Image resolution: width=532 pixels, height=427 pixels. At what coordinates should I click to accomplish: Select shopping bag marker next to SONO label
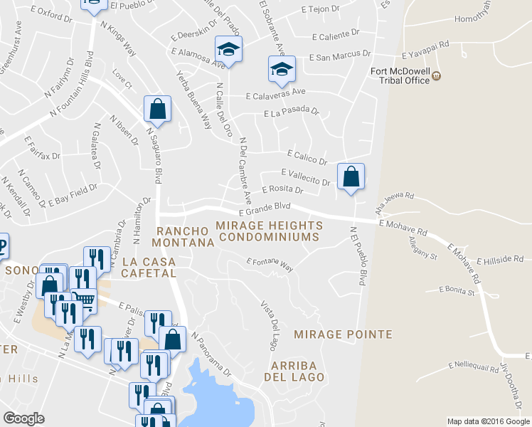tap(50, 286)
